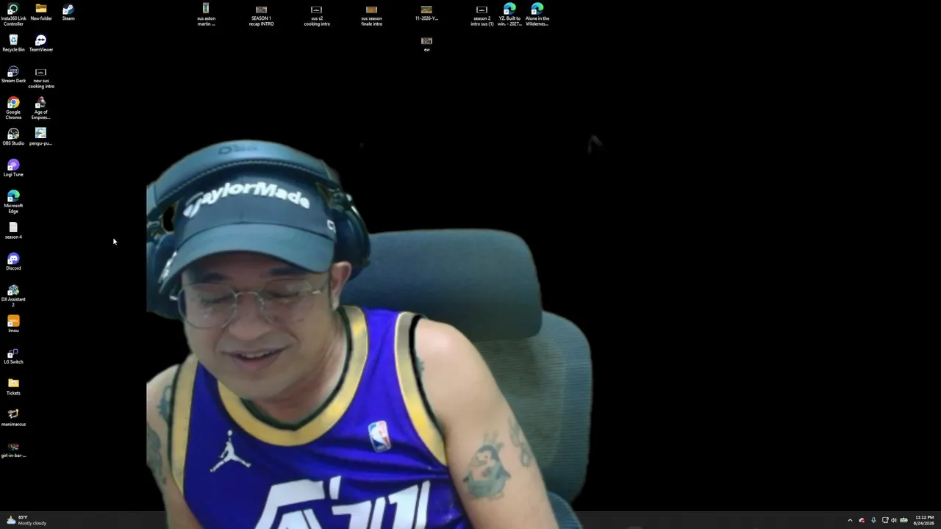The width and height of the screenshot is (941, 529).
Task: Select the 'season 2 intro sus (1)' file
Action: (482, 15)
